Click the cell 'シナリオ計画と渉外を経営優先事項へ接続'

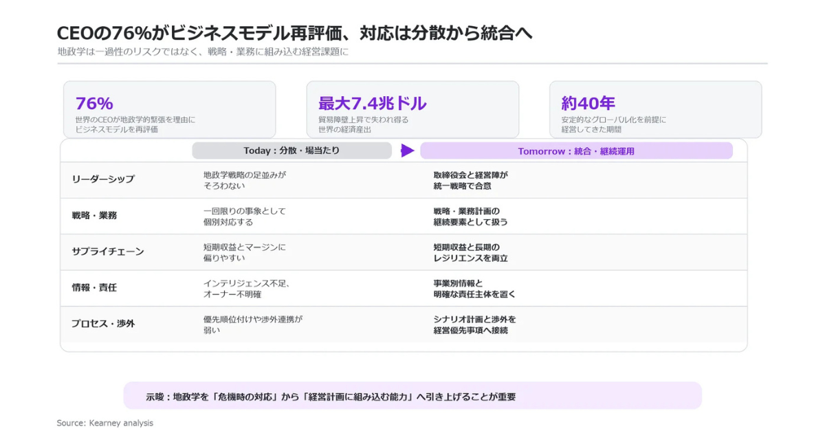(474, 324)
